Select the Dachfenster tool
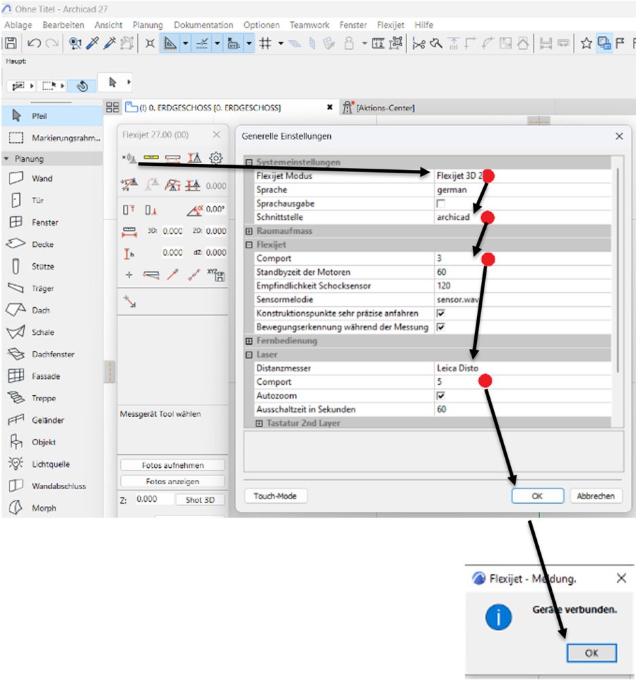The height and width of the screenshot is (680, 636). pos(52,354)
